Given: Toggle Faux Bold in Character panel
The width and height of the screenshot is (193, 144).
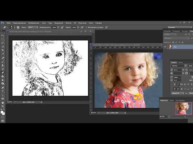Looking at the screenshot, I should click(x=175, y=84).
